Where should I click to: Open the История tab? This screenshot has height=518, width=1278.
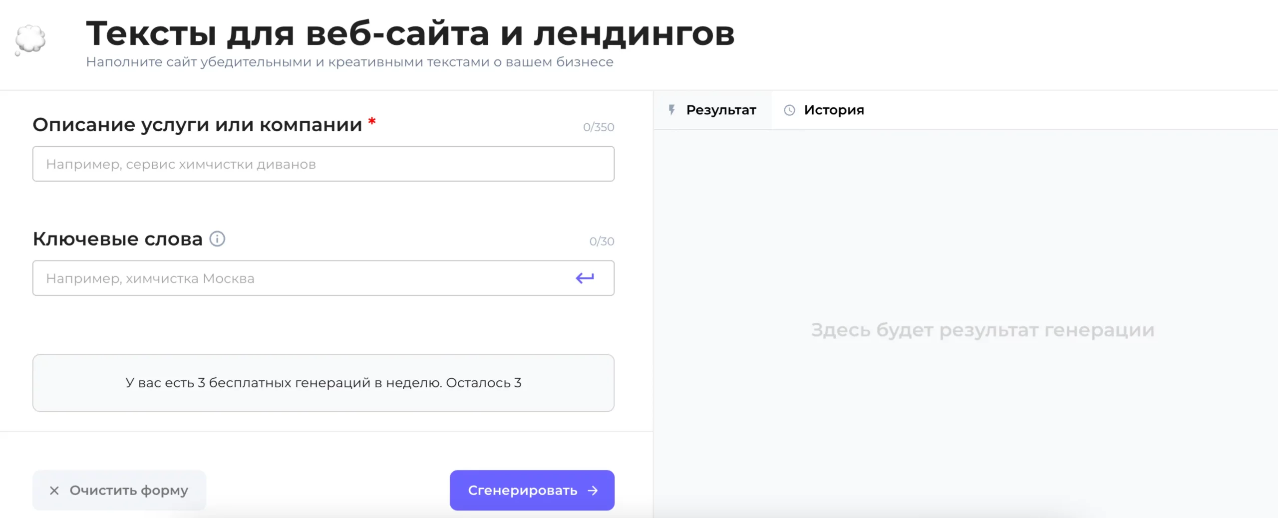[x=833, y=110]
